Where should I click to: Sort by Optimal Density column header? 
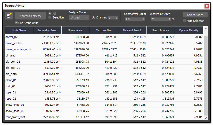click(x=189, y=30)
